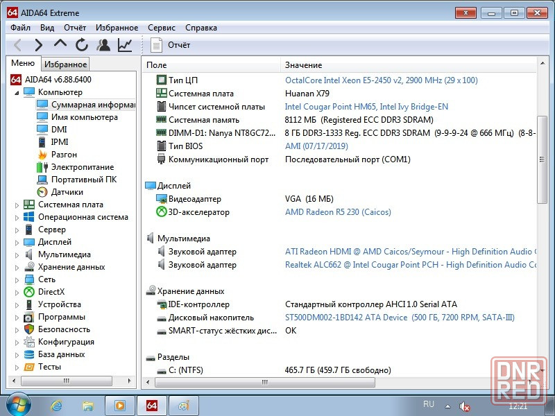Expand the Мультимедиа tree node
Image resolution: width=555 pixels, height=416 pixels.
[17, 255]
